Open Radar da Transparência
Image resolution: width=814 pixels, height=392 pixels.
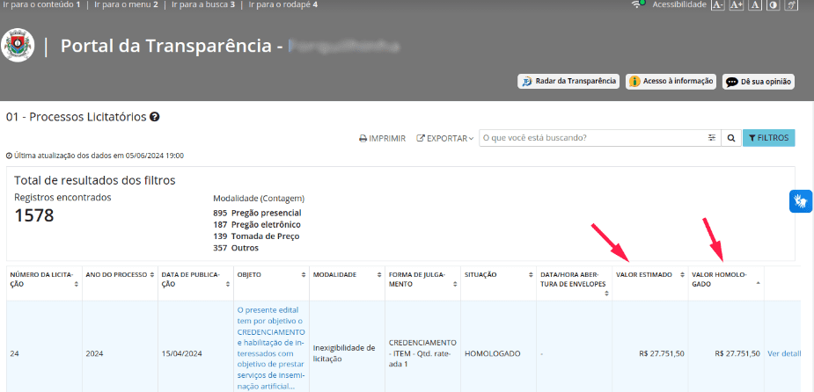(x=568, y=82)
